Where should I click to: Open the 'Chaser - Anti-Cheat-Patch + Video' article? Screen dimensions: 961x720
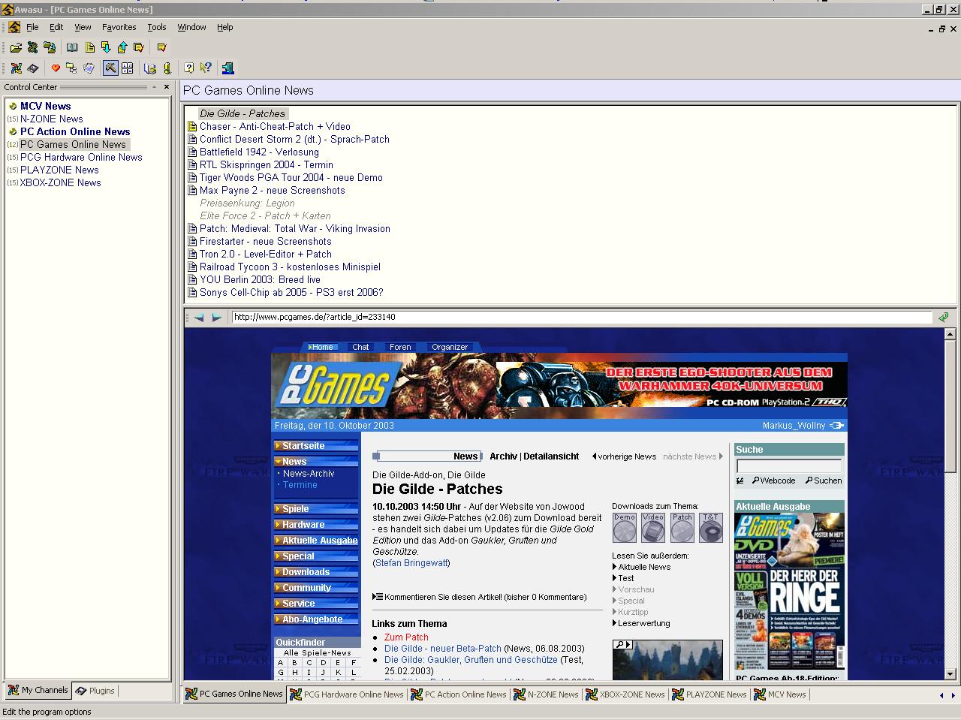(275, 127)
